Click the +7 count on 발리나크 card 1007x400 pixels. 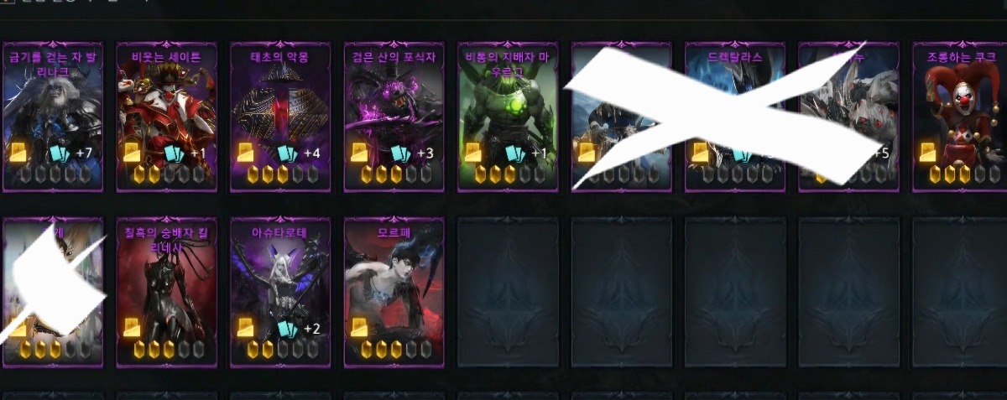(x=83, y=153)
